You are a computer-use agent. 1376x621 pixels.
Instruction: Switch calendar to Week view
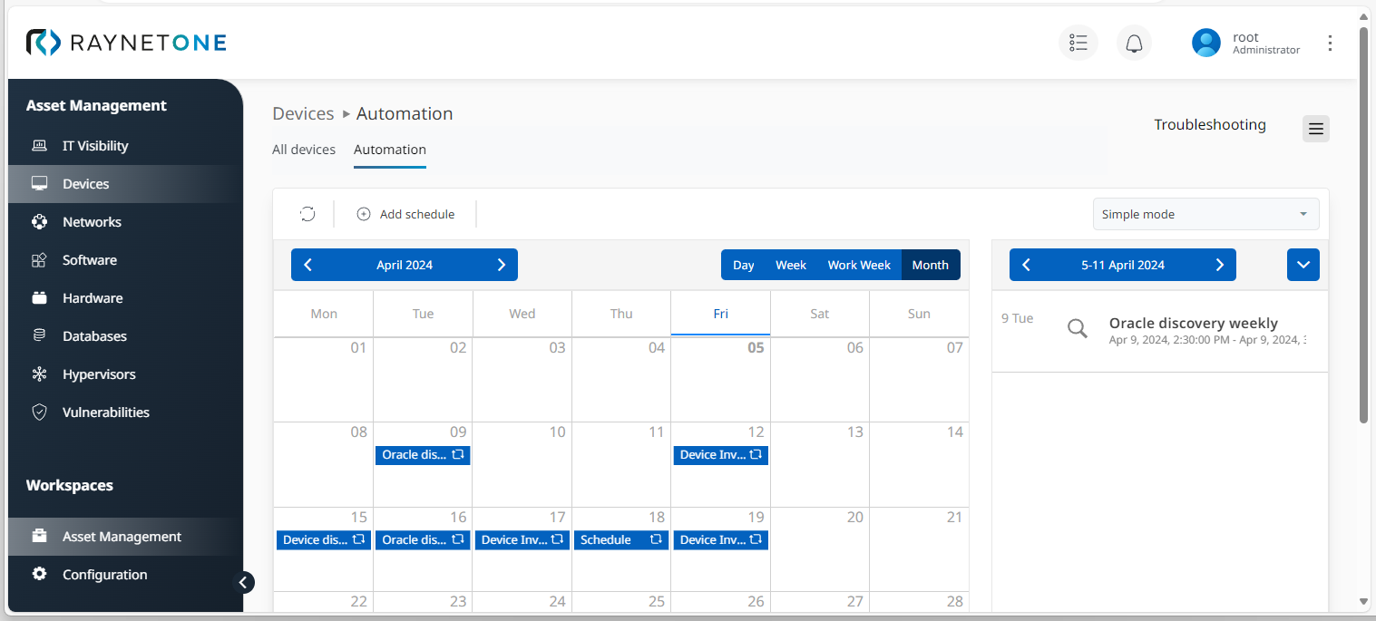[x=791, y=265]
